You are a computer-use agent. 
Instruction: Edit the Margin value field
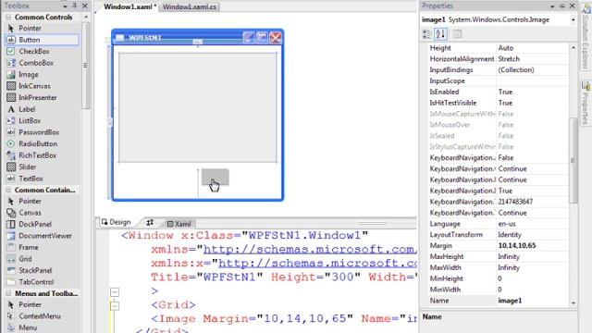532,246
